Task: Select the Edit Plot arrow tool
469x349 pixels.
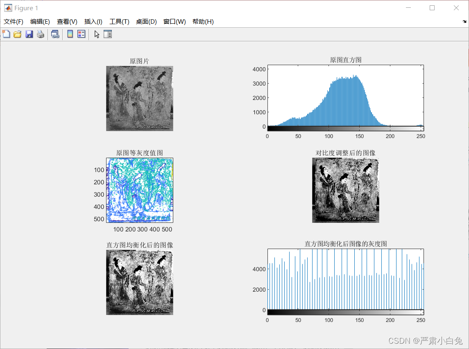Action: pyautogui.click(x=97, y=34)
